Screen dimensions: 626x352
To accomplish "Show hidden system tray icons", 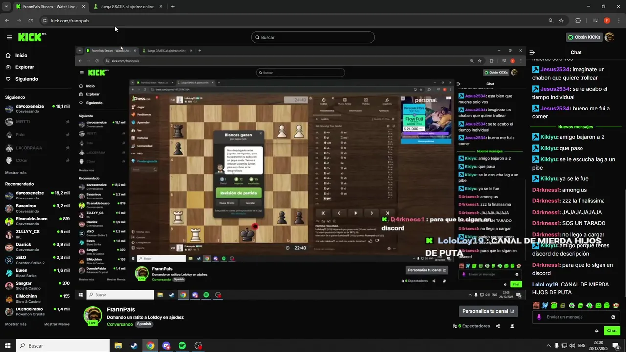I will (x=548, y=346).
